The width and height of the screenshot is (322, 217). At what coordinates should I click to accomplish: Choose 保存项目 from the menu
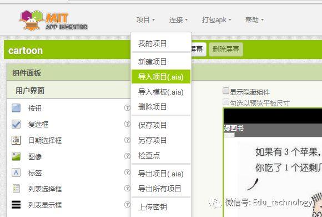coord(161,125)
